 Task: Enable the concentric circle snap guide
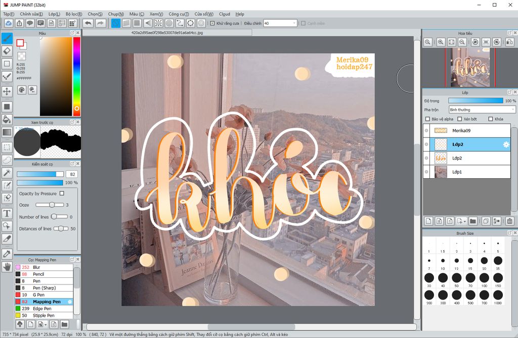coord(169,23)
